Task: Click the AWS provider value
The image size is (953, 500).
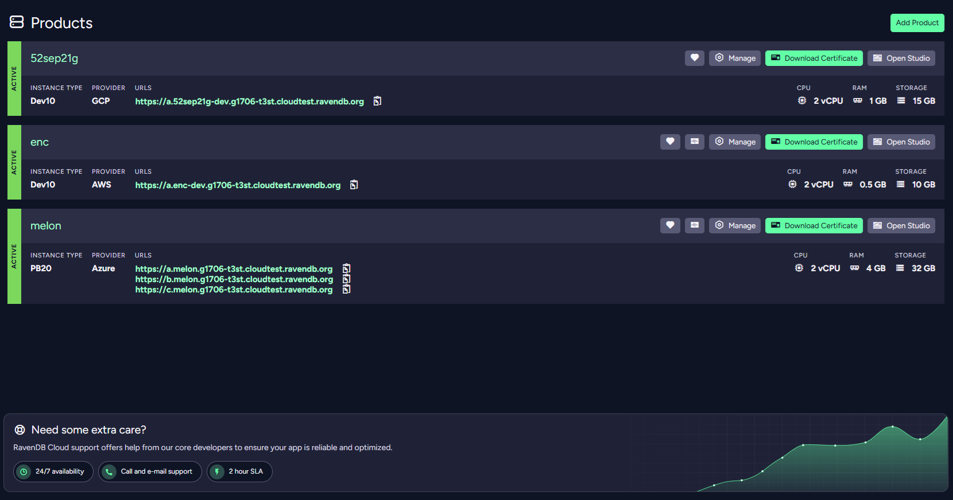Action: pos(102,185)
